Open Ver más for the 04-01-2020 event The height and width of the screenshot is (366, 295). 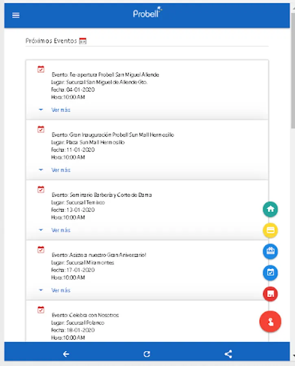click(61, 110)
